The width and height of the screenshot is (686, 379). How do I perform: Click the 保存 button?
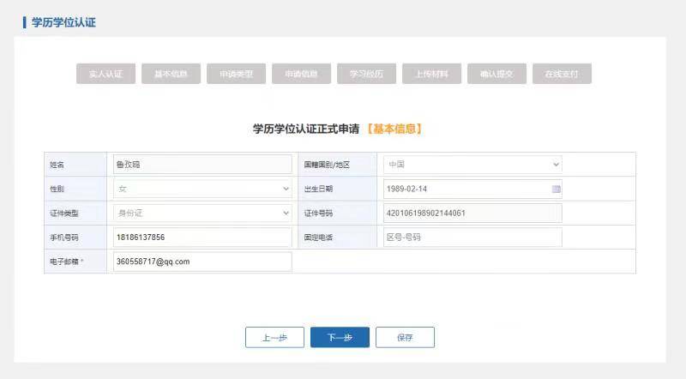tap(405, 338)
